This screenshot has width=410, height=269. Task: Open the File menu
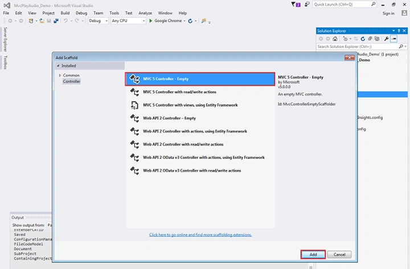6,13
